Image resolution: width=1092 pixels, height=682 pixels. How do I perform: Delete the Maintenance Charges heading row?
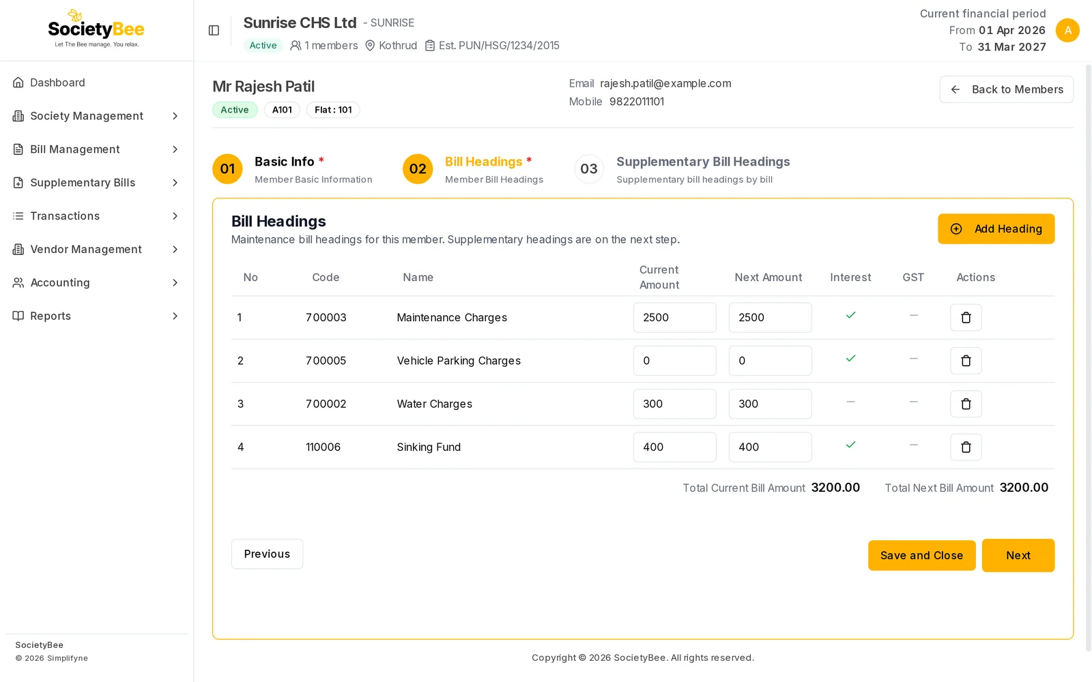(x=966, y=318)
